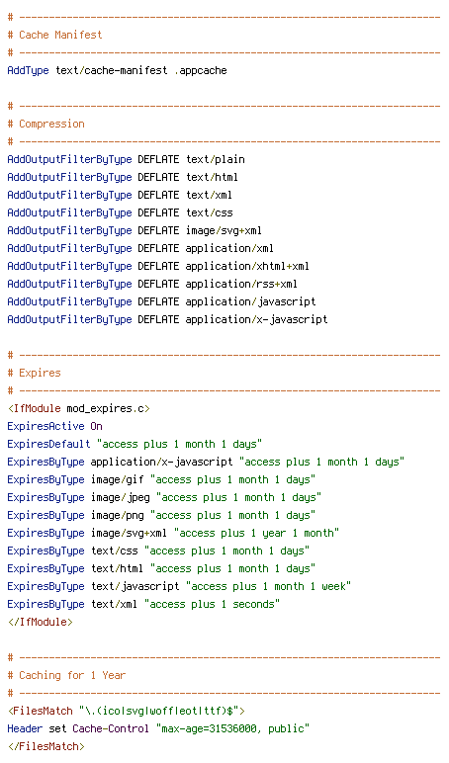
Task: Click the 'Caching for 1 Year' comment
Action: pyautogui.click(x=66, y=676)
